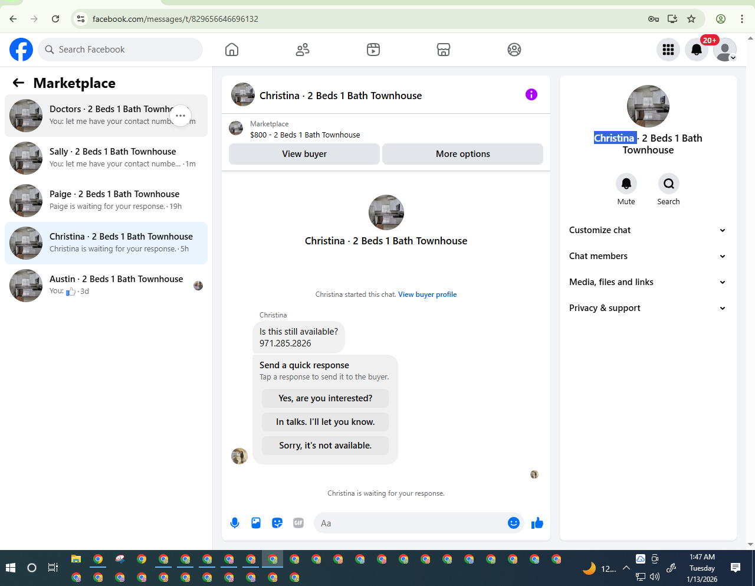Show hidden system tray icons
Screen dimensions: 755x586
coord(626,568)
